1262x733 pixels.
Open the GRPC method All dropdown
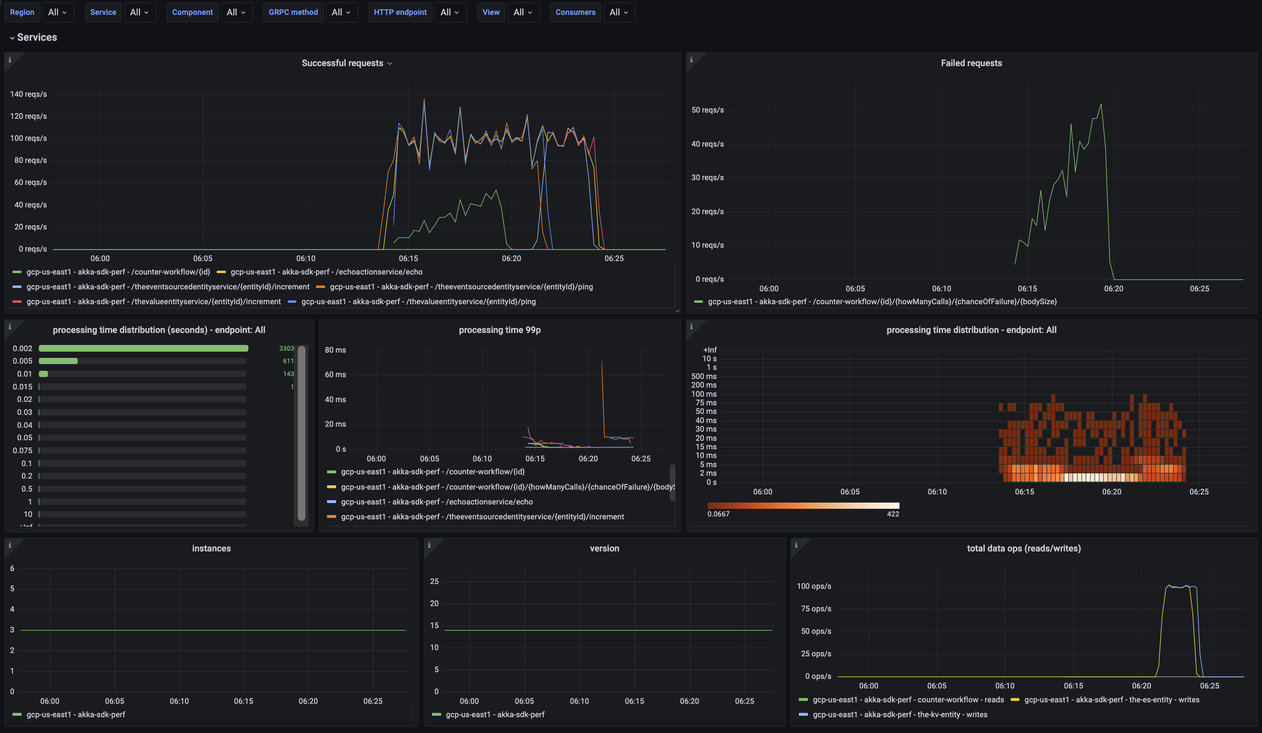[341, 12]
